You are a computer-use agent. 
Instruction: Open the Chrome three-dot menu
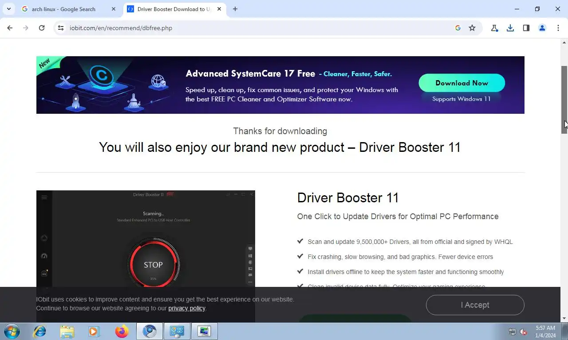pos(558,28)
